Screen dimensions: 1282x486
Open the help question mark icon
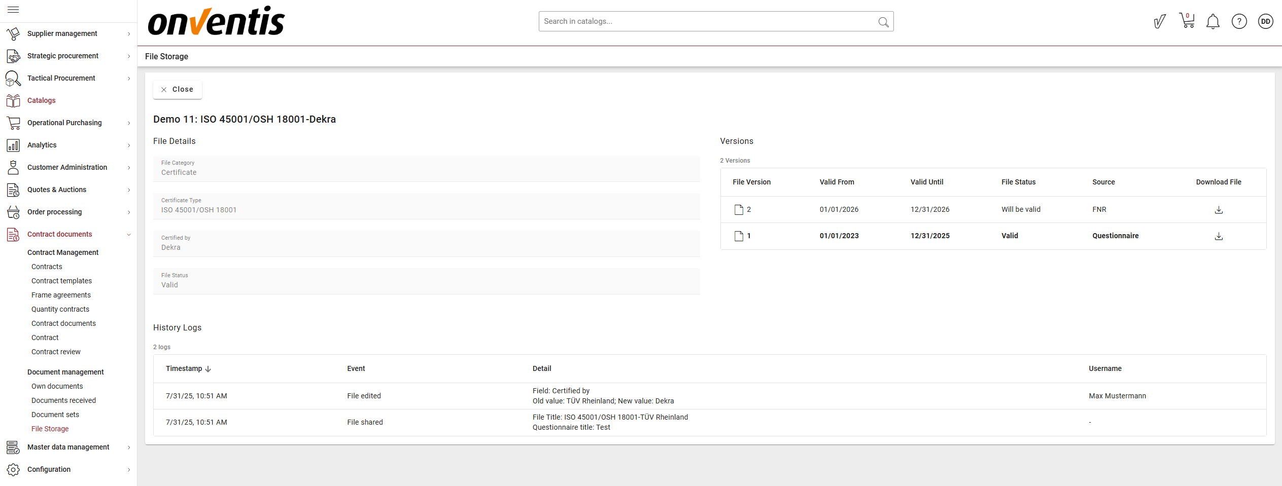1239,22
